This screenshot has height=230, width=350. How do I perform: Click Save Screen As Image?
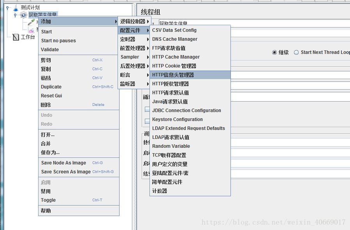pyautogui.click(x=79, y=172)
